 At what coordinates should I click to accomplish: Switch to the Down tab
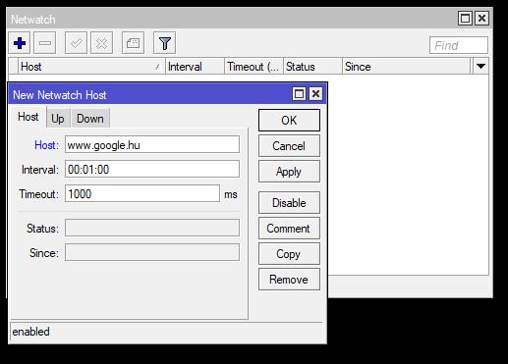click(x=90, y=119)
